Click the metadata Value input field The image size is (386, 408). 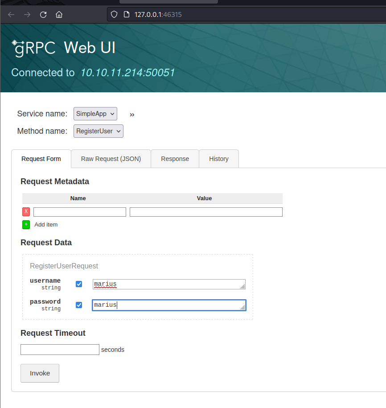tap(206, 212)
